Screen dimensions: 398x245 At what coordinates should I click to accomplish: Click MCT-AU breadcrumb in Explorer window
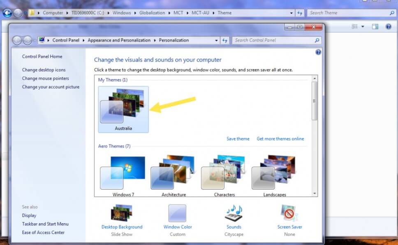click(x=200, y=13)
